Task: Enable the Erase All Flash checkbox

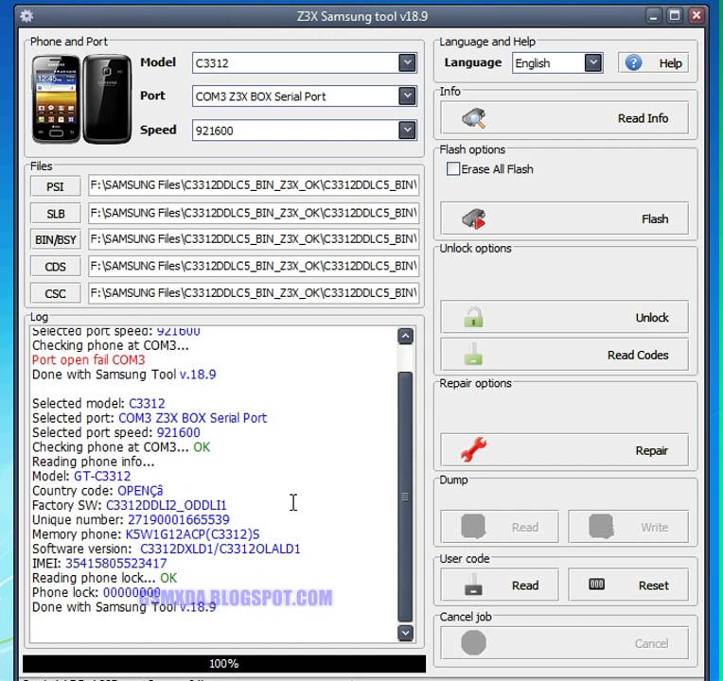Action: 452,168
